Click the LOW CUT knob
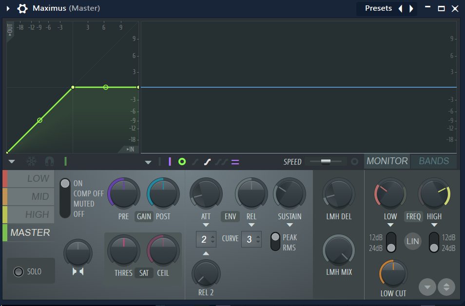 tap(393, 273)
